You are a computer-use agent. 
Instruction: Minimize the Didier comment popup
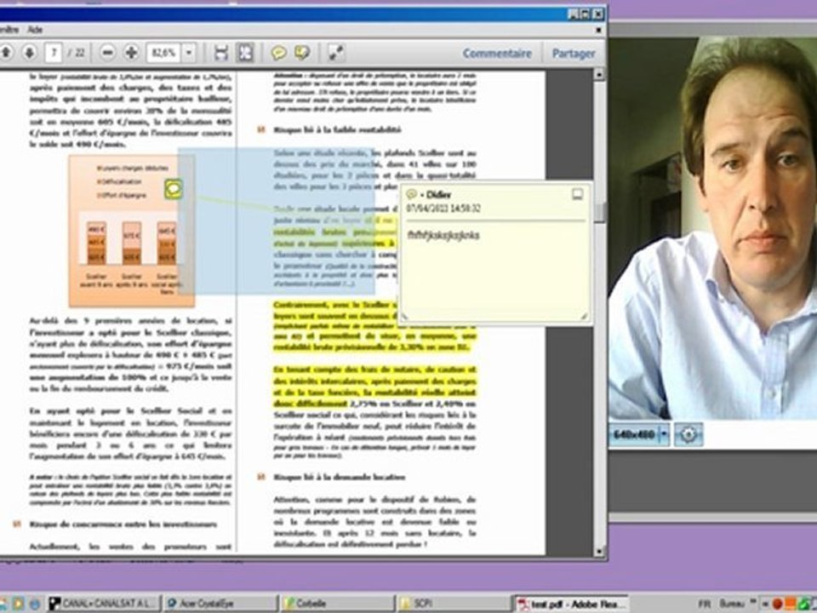coord(577,194)
